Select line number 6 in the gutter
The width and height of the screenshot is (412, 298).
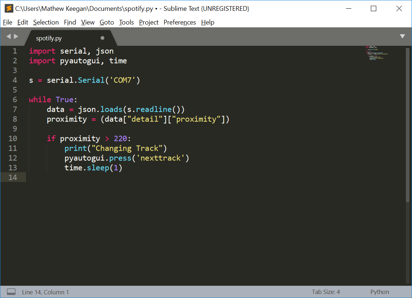tap(14, 99)
